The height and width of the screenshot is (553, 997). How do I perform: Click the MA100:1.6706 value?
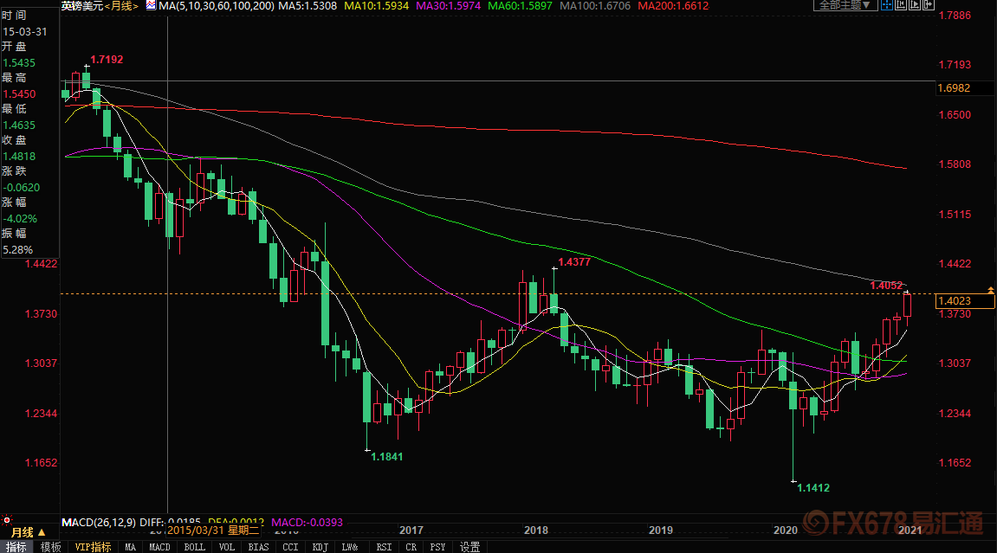pyautogui.click(x=595, y=6)
